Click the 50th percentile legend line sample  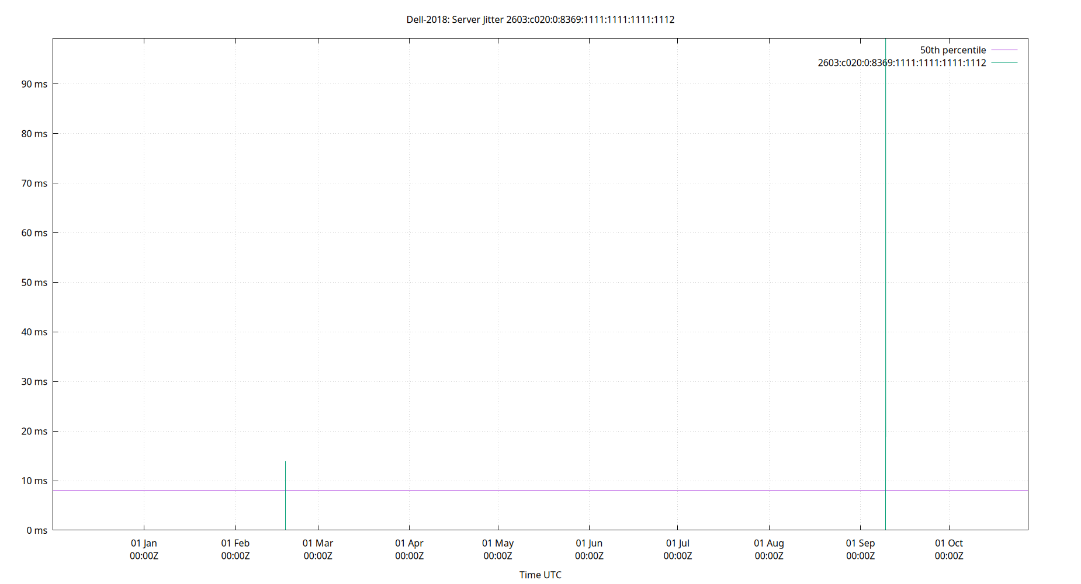pyautogui.click(x=1006, y=50)
